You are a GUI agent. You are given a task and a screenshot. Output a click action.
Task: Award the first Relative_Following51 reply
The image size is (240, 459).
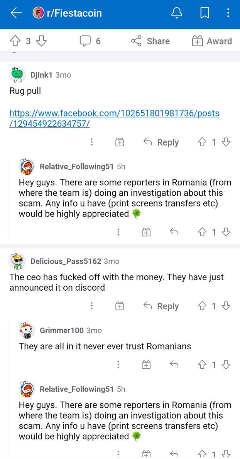point(146,232)
